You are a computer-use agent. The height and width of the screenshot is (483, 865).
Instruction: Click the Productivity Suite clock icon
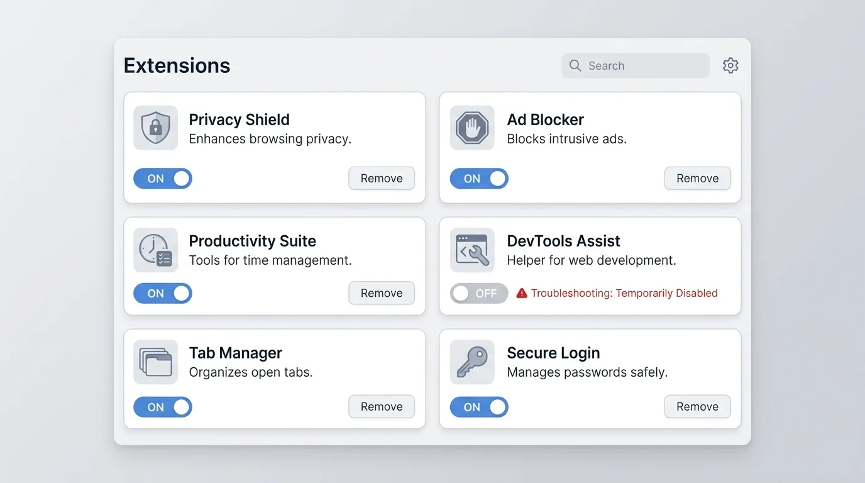pos(156,250)
